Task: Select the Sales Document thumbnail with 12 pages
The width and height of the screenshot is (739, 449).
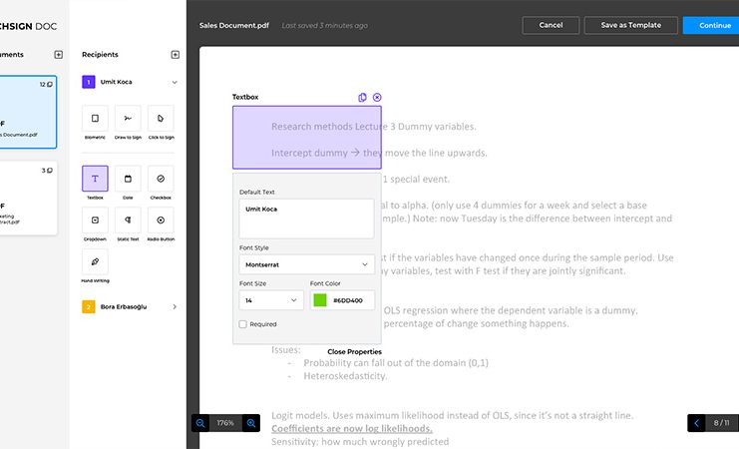Action: (x=27, y=112)
